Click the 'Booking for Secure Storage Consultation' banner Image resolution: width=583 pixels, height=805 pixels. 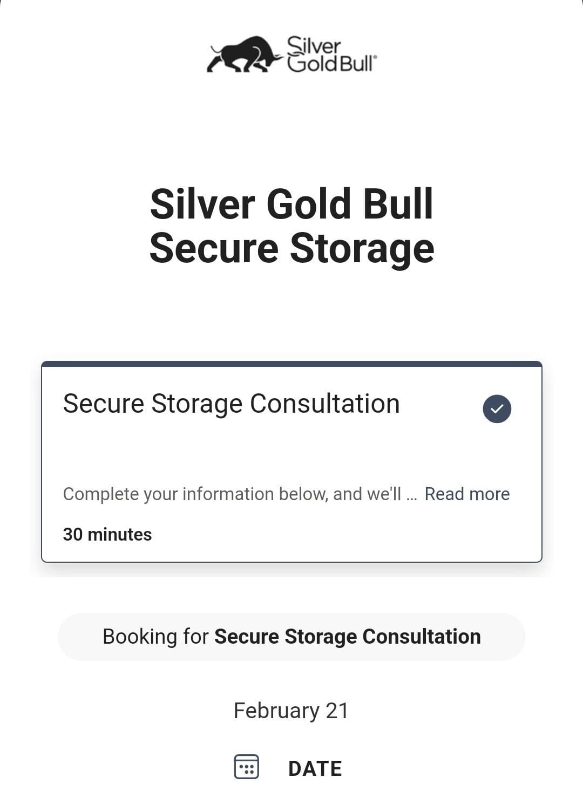[x=291, y=637]
